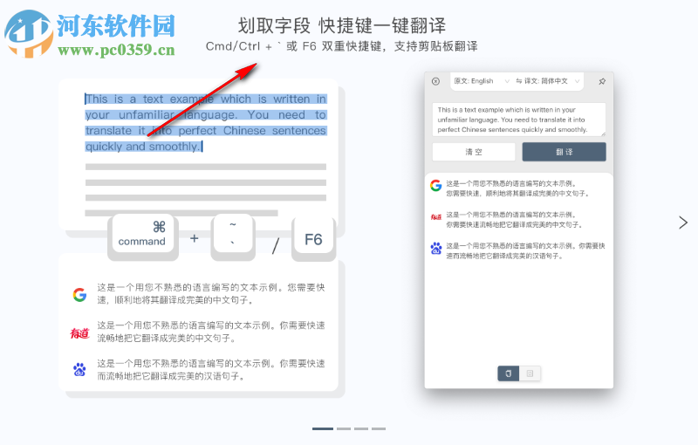Click the resize handle of source text box
The height and width of the screenshot is (445, 698).
coord(603,133)
